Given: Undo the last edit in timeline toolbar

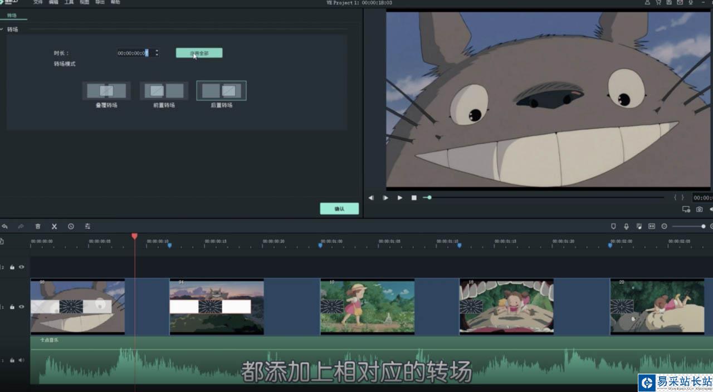Looking at the screenshot, I should click(5, 227).
